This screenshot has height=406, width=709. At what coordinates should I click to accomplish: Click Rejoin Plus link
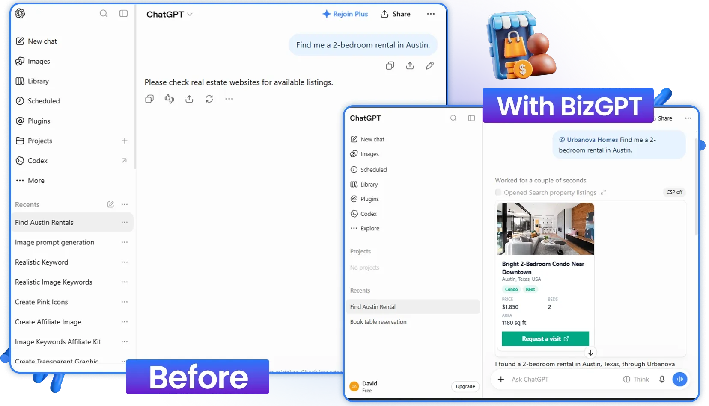[x=345, y=14]
